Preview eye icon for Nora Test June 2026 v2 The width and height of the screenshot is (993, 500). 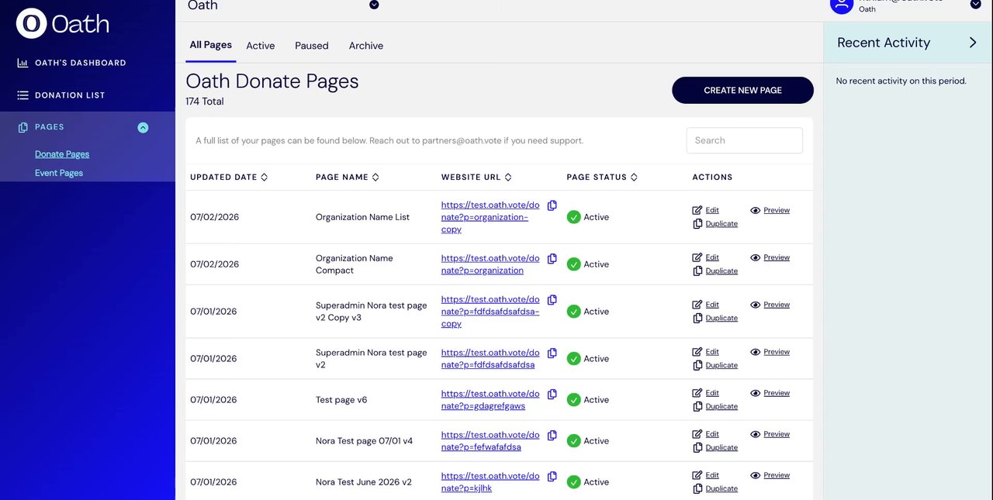[x=756, y=475]
